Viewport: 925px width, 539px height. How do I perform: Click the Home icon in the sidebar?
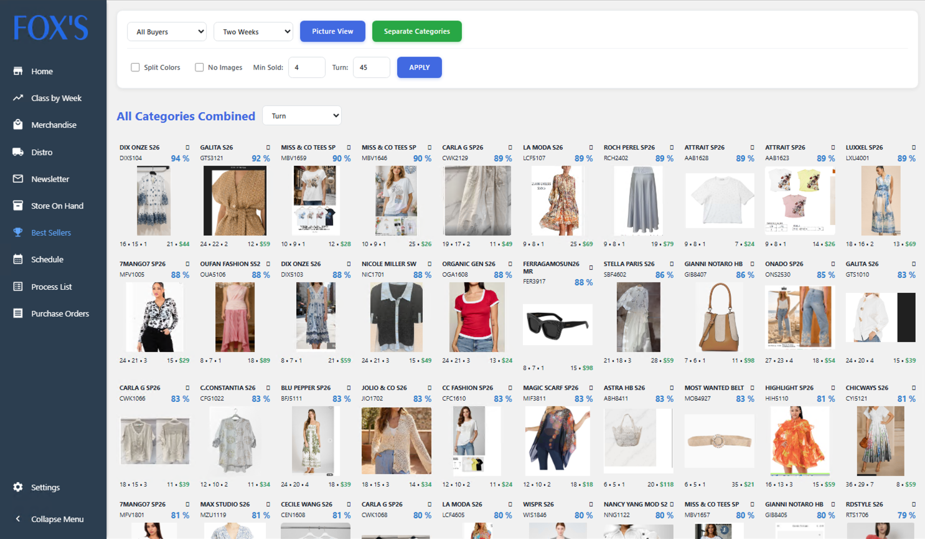18,71
